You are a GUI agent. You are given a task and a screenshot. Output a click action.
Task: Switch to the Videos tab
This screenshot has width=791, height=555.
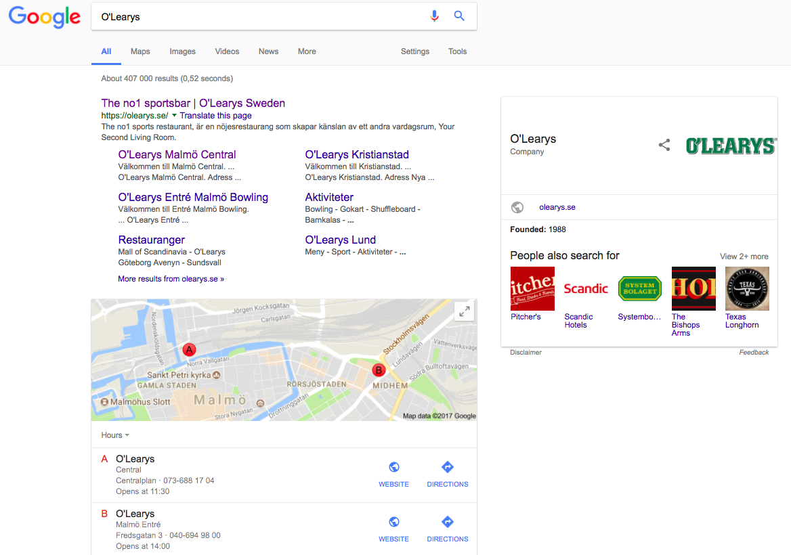pyautogui.click(x=227, y=51)
